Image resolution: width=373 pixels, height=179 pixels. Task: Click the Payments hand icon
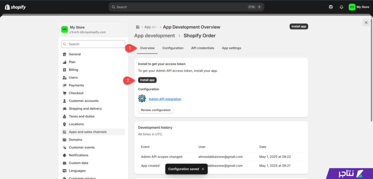pos(64,85)
